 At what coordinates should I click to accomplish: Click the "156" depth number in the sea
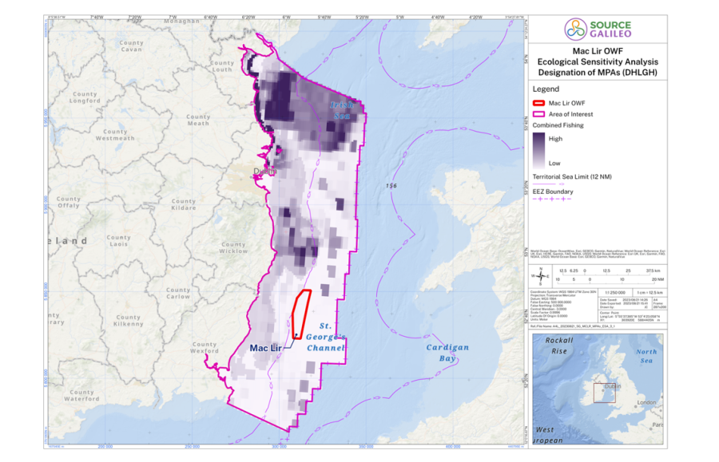391,185
